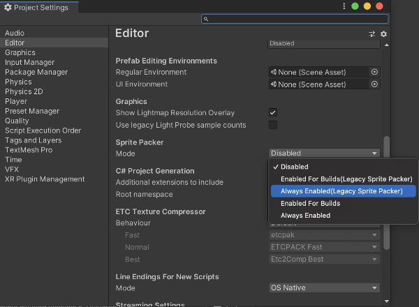The width and height of the screenshot is (419, 307).
Task: Open the ETC Best compressor dropdown
Action: point(325,260)
